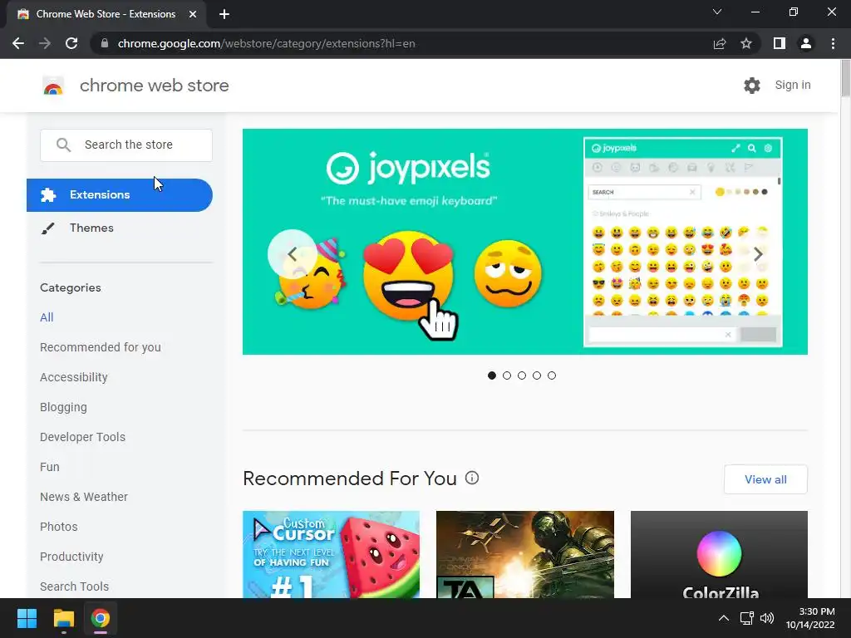Go back to the previous page
Screen dimensions: 851x638
(x=18, y=43)
